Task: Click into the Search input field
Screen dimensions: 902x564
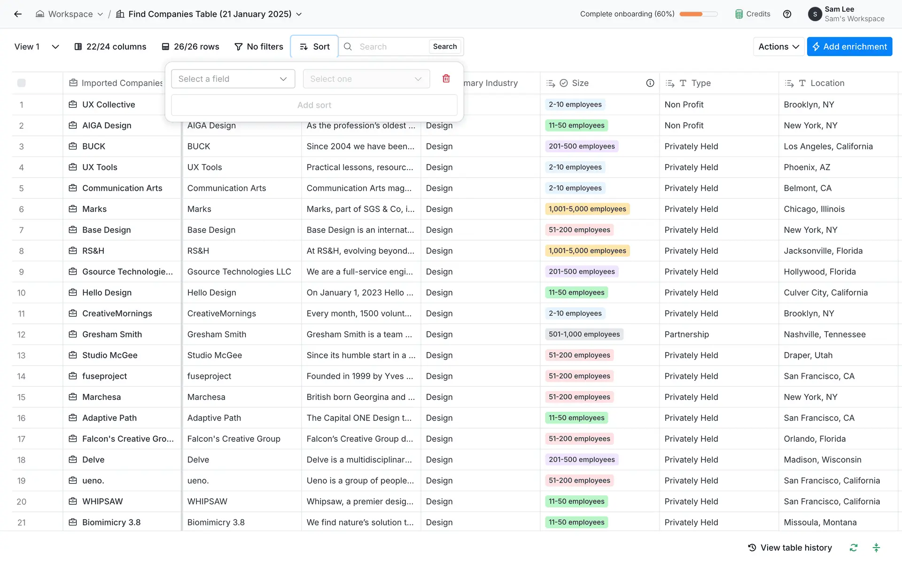Action: [391, 47]
